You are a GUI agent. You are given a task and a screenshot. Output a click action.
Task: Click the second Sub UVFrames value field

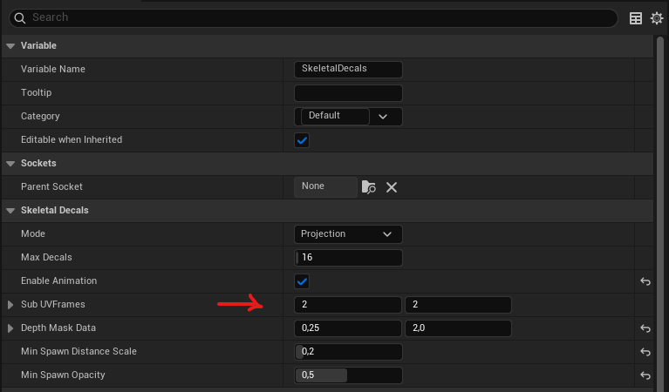click(458, 305)
